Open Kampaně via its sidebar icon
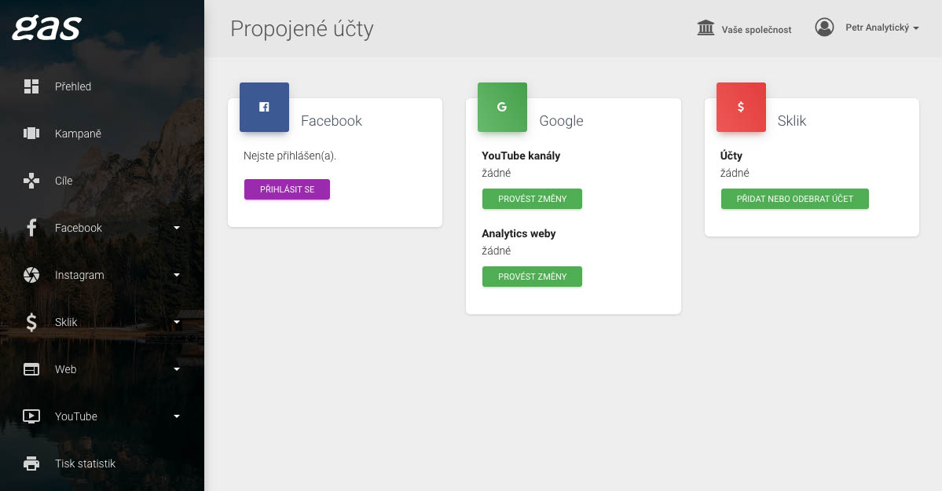Screen dimensions: 942x491 (31, 134)
